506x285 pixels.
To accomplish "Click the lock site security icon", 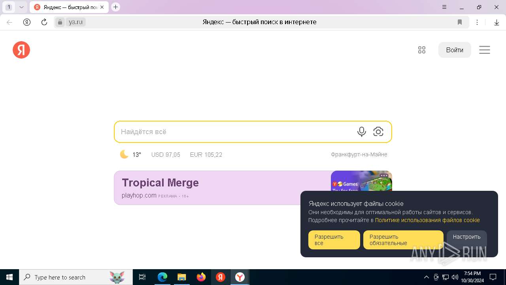I will [60, 22].
